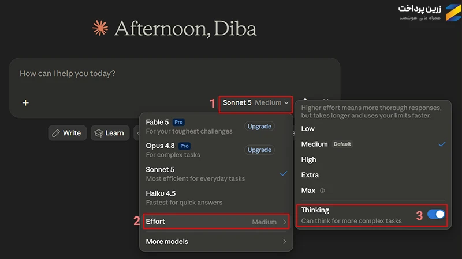
Task: Click the info icon beside Max
Action: (322, 191)
